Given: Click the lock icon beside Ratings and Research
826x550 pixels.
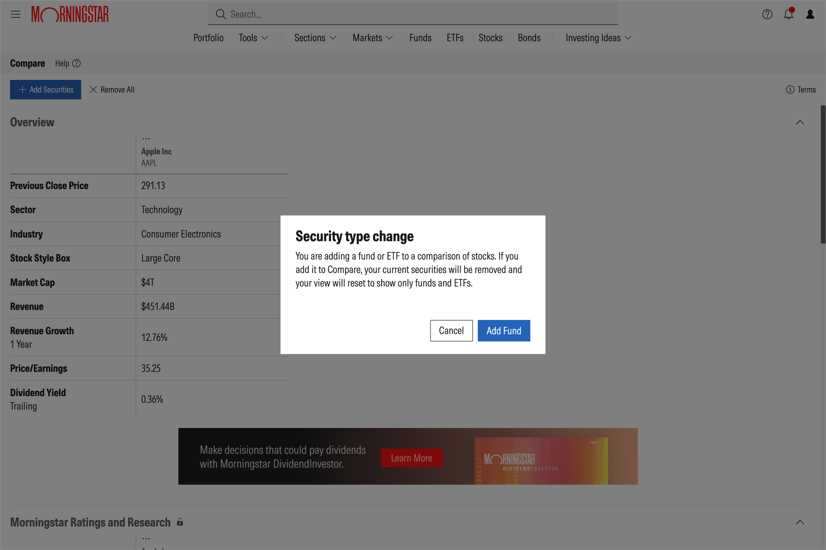Looking at the screenshot, I should pyautogui.click(x=180, y=522).
